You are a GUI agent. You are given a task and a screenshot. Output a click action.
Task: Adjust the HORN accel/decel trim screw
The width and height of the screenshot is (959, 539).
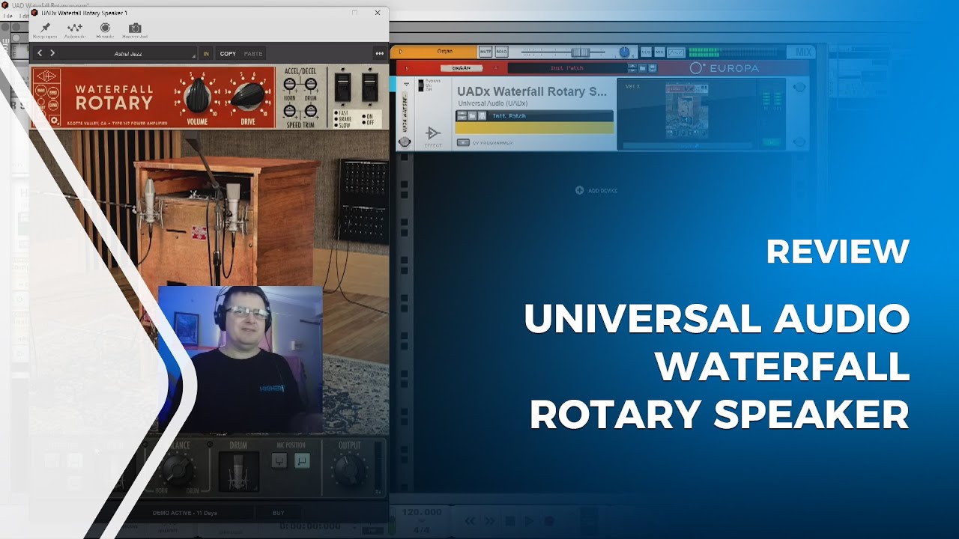[289, 85]
